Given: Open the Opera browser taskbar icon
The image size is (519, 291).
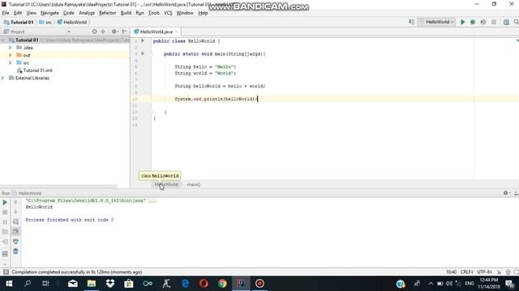Looking at the screenshot, I should pos(204,284).
